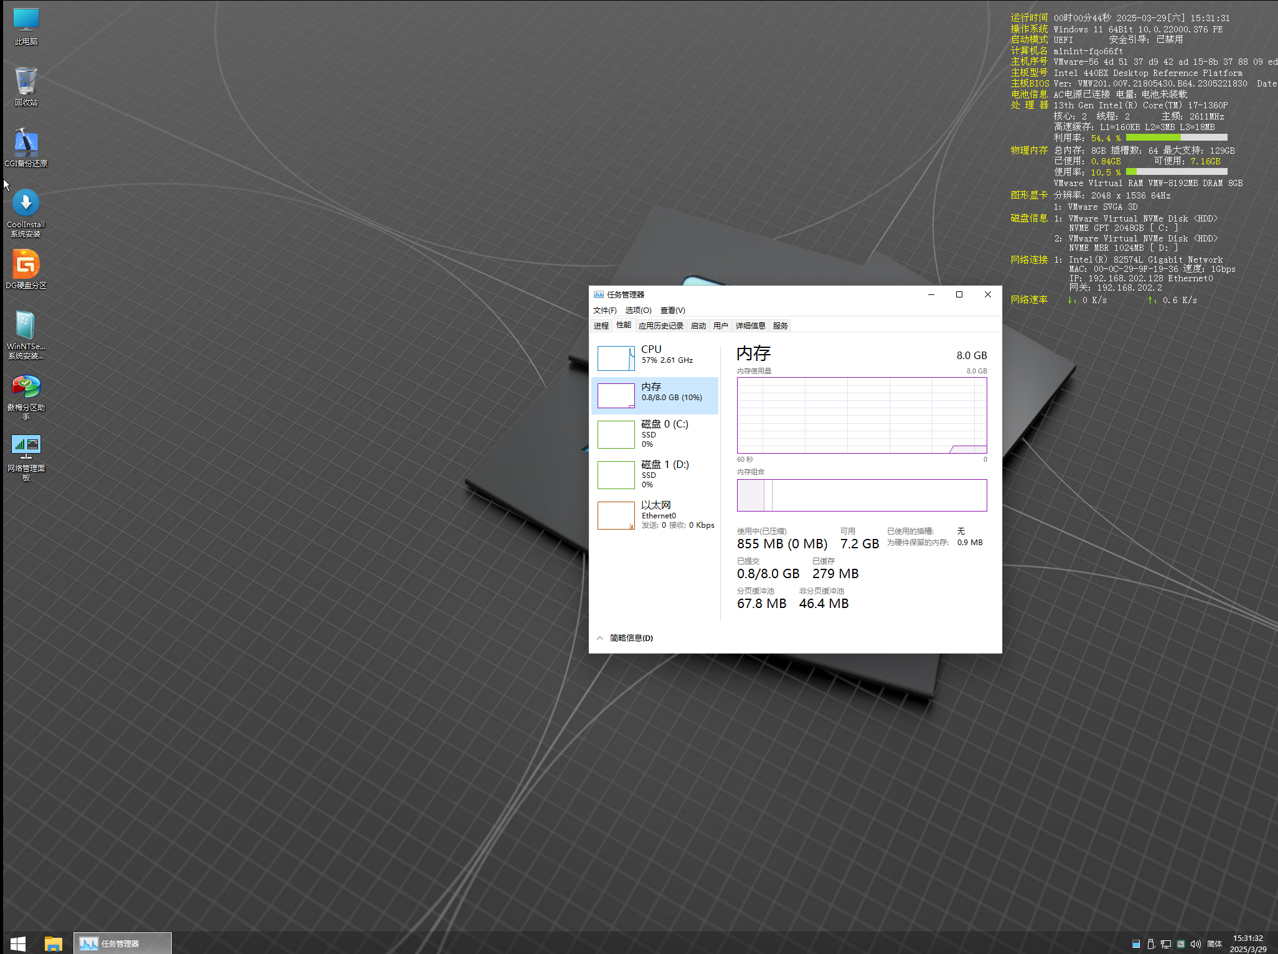
Task: Launch the 傲梅分区助手 desktop icon
Action: 26,396
